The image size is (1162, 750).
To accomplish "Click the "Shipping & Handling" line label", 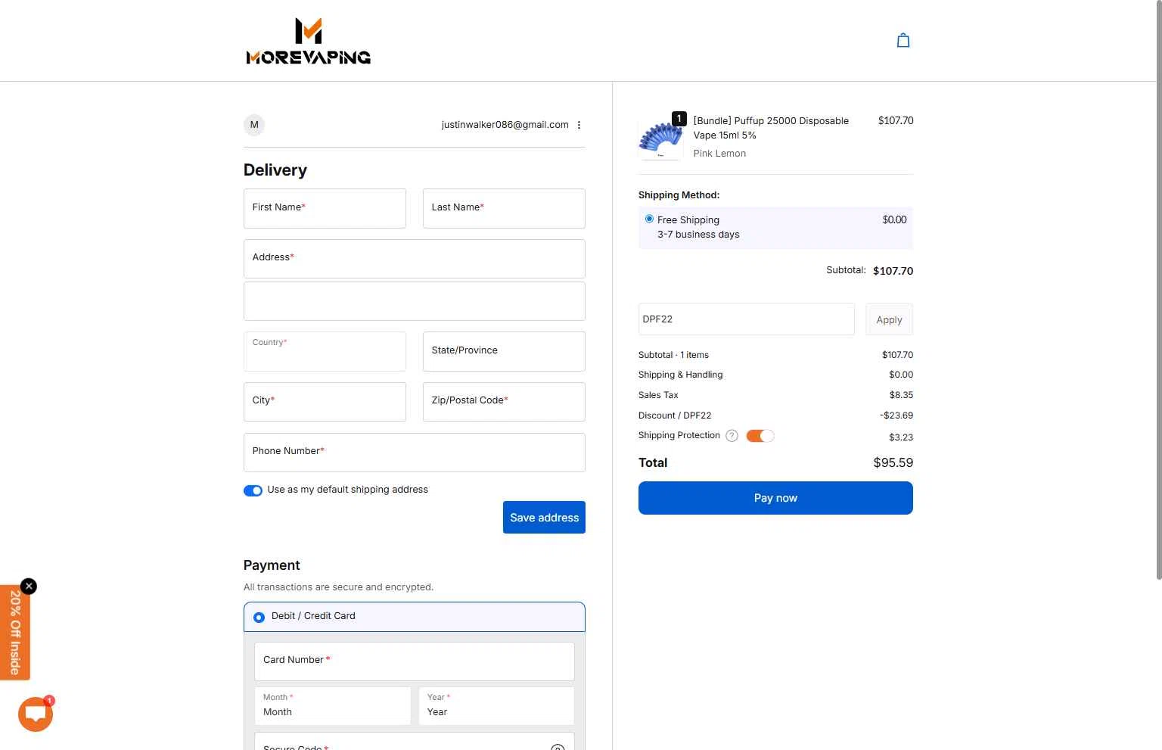I will click(680, 375).
